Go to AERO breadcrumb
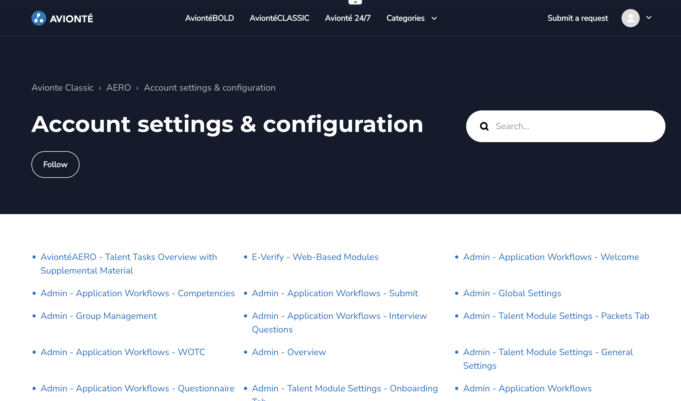 tap(119, 88)
